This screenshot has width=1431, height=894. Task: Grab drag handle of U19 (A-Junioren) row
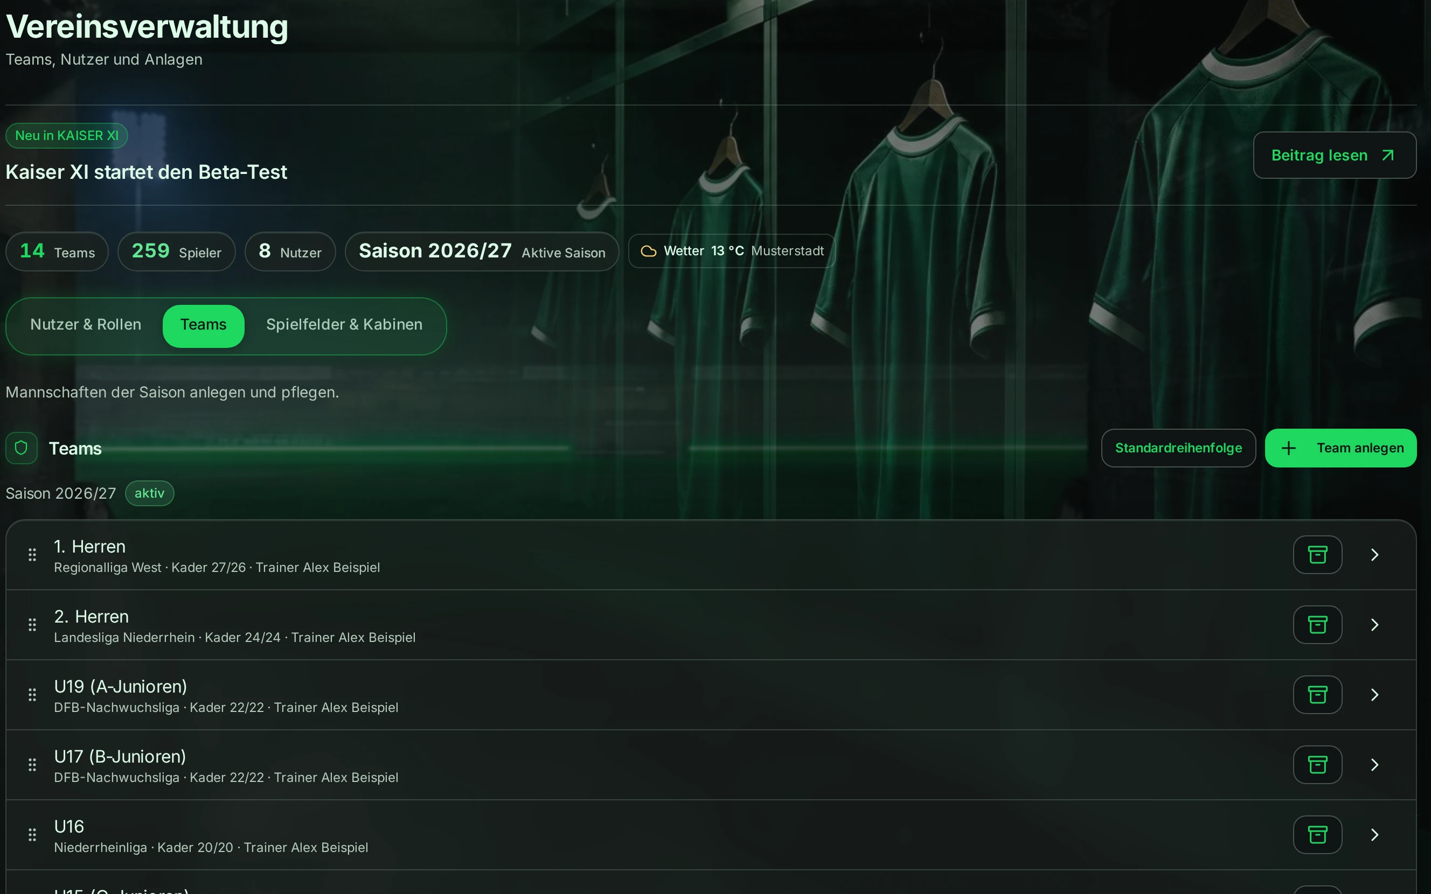pyautogui.click(x=32, y=695)
